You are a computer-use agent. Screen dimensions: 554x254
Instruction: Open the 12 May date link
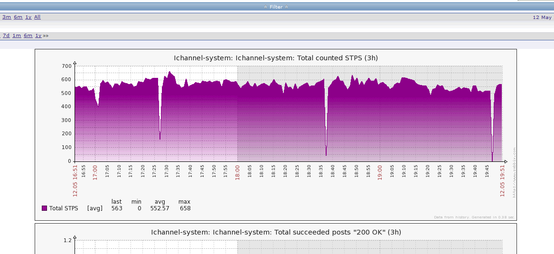click(x=542, y=18)
